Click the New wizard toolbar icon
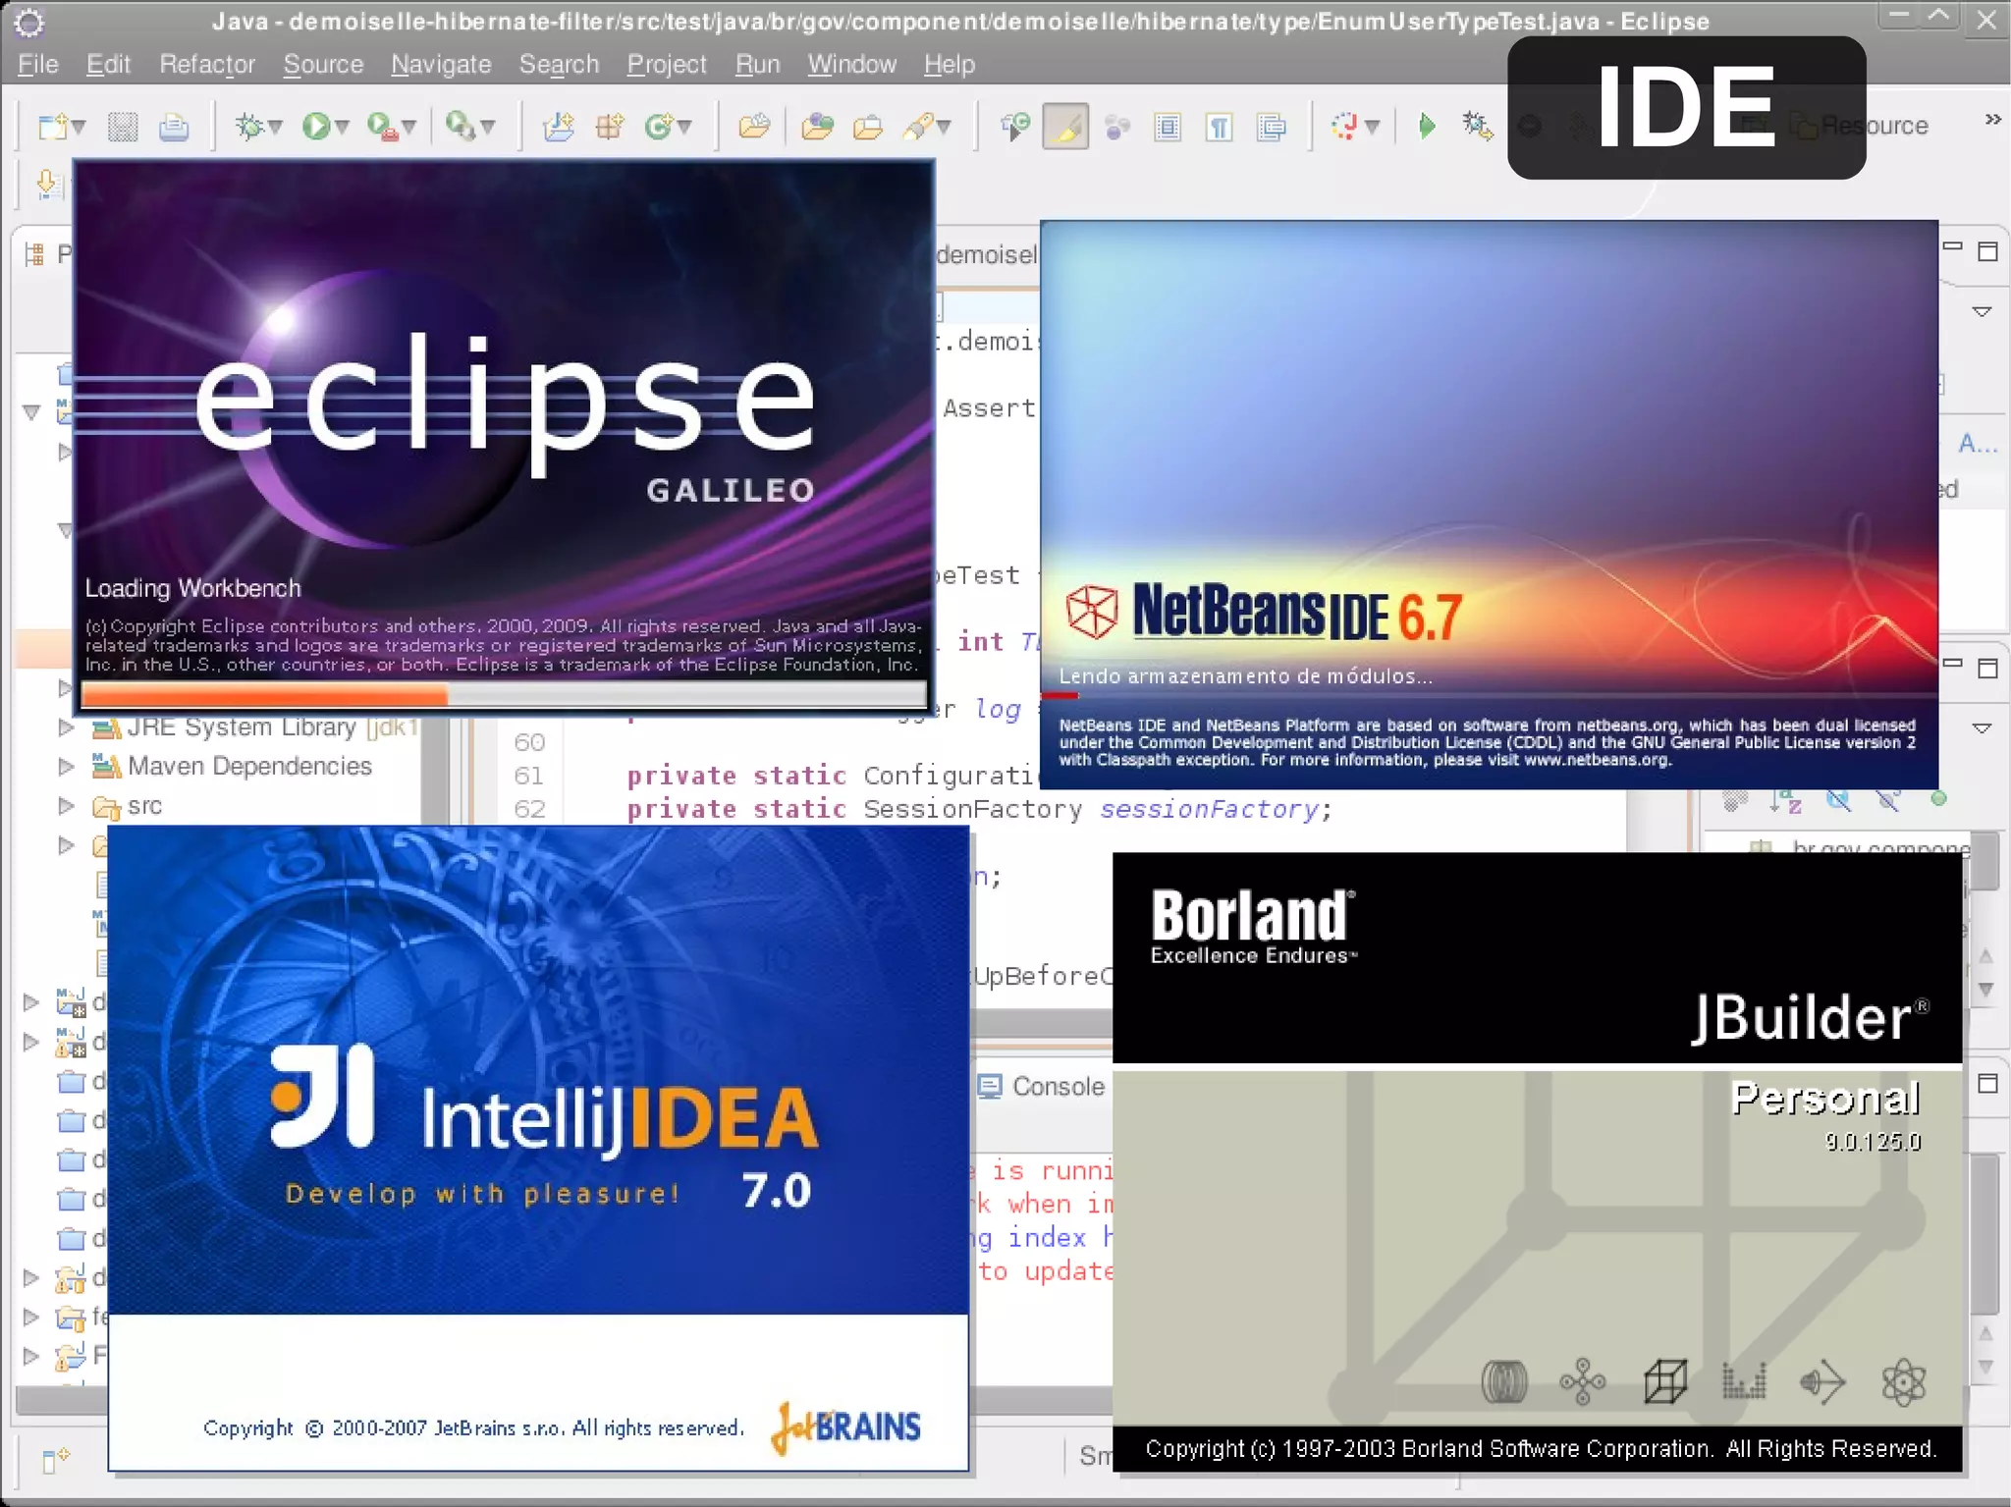The image size is (2011, 1507). [x=53, y=126]
